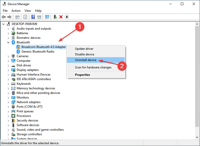Choose Scan for hardware changes menu entry
The image size is (200, 146).
coord(96,67)
